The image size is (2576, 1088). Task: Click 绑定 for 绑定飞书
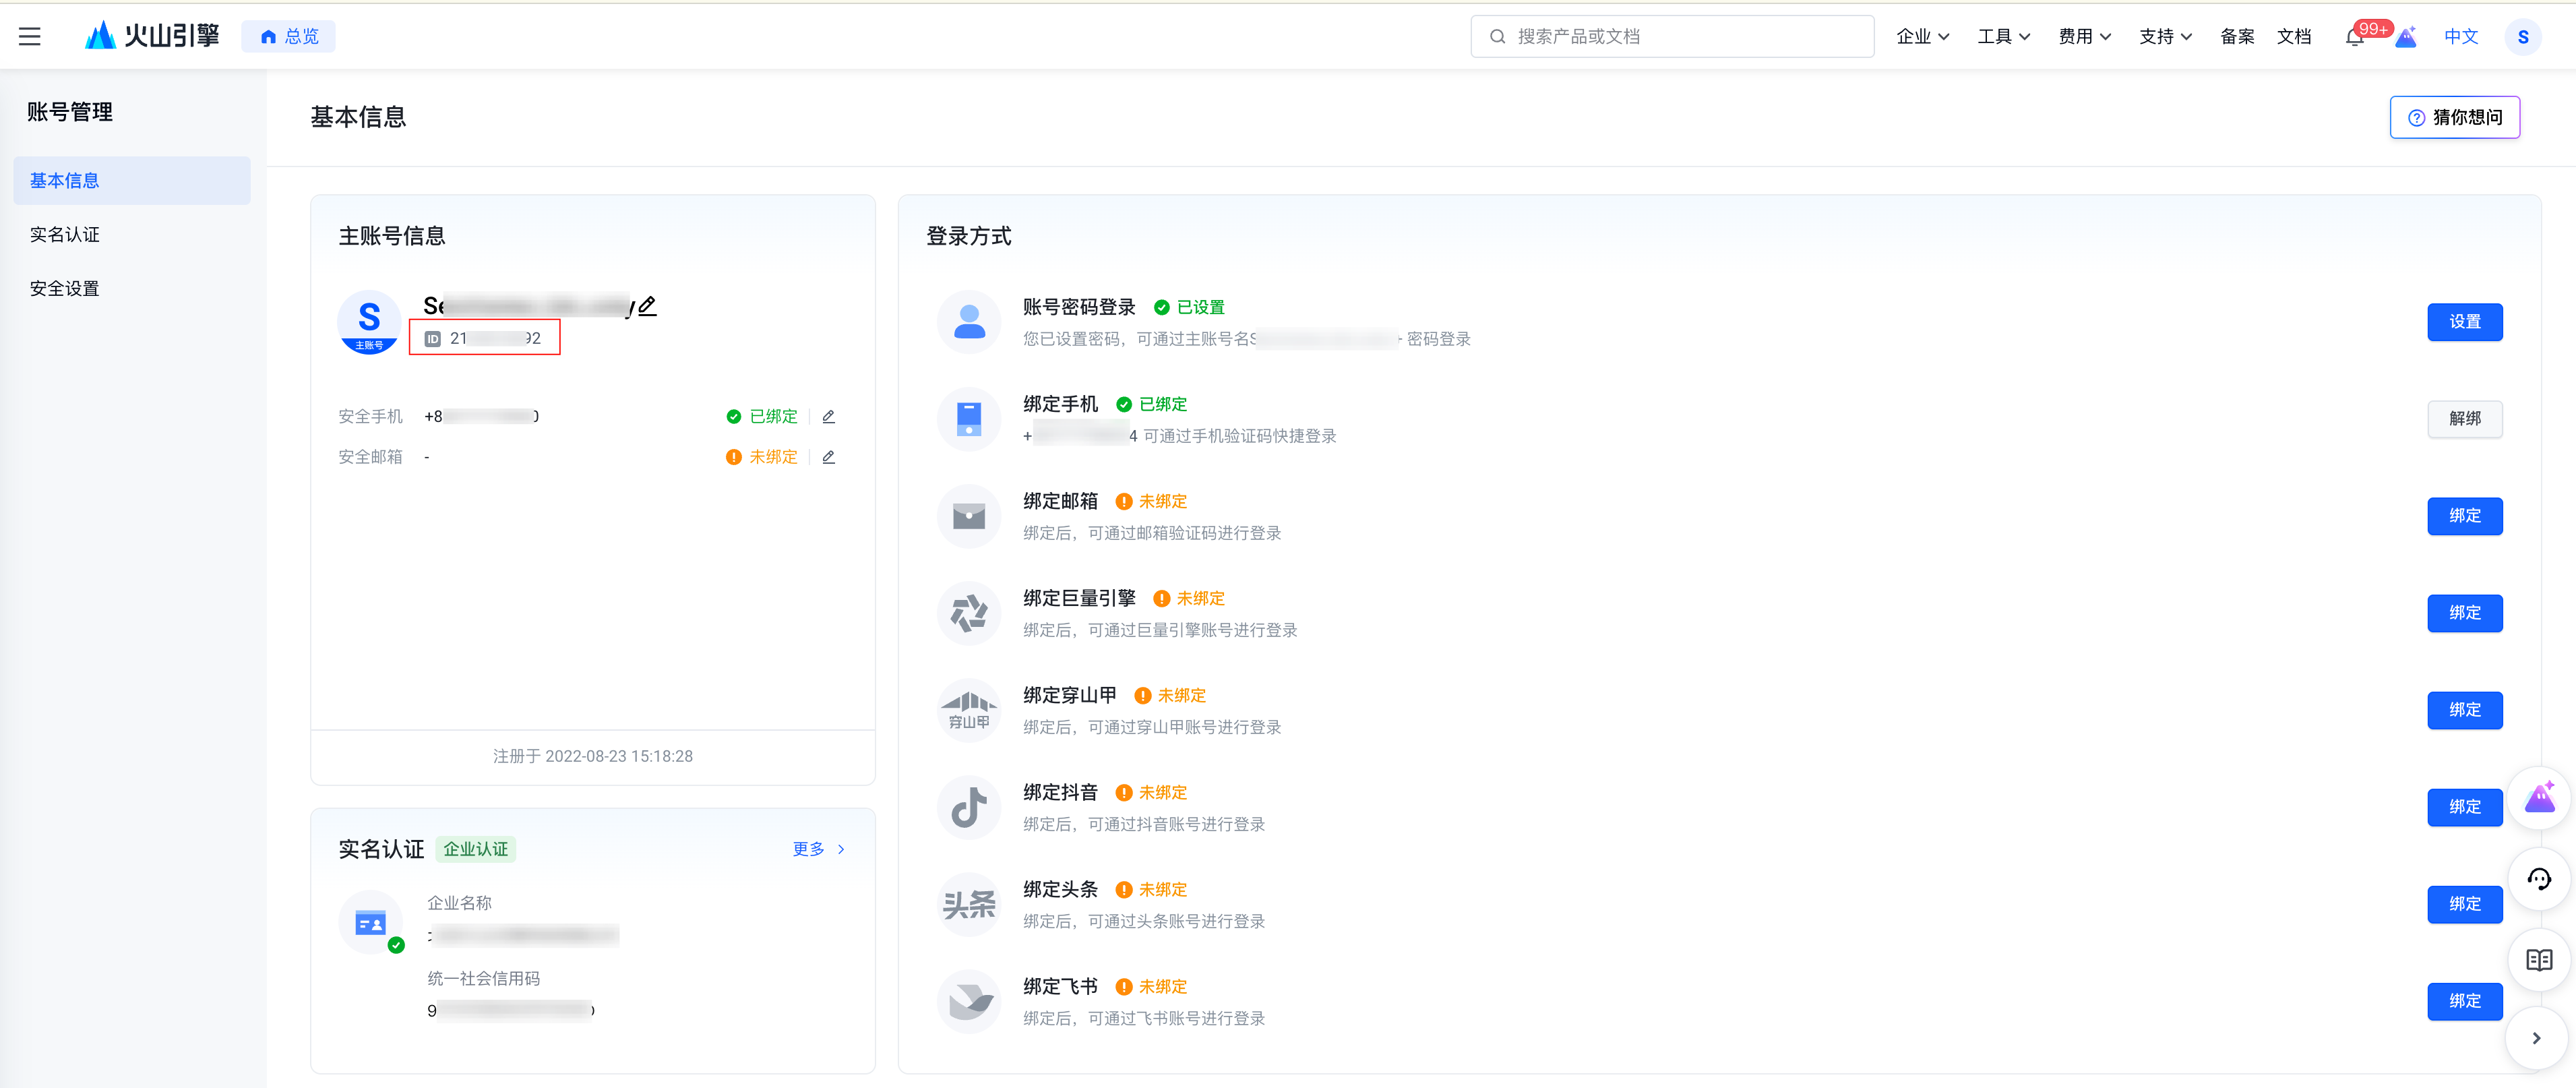click(x=2464, y=1001)
